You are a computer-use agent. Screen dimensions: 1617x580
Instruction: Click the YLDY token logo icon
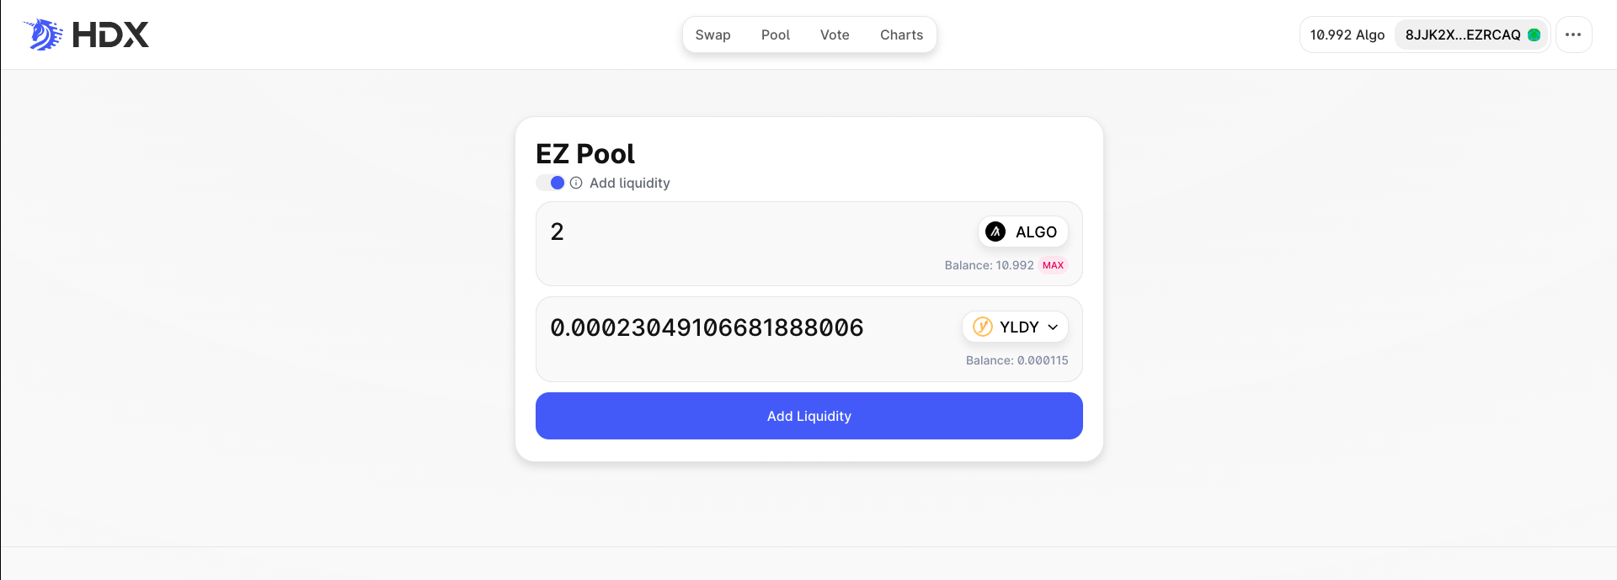point(982,327)
